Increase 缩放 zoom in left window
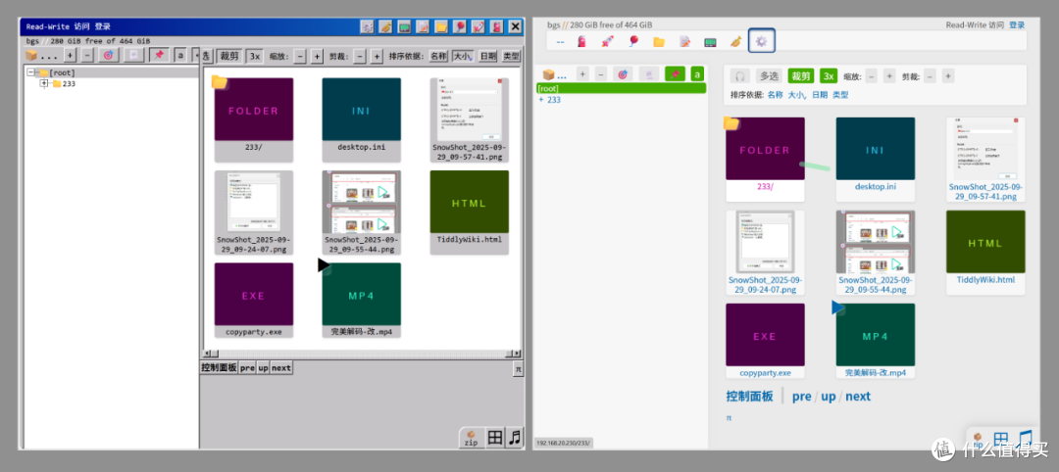Screen dimensions: 1059x472 click(317, 57)
